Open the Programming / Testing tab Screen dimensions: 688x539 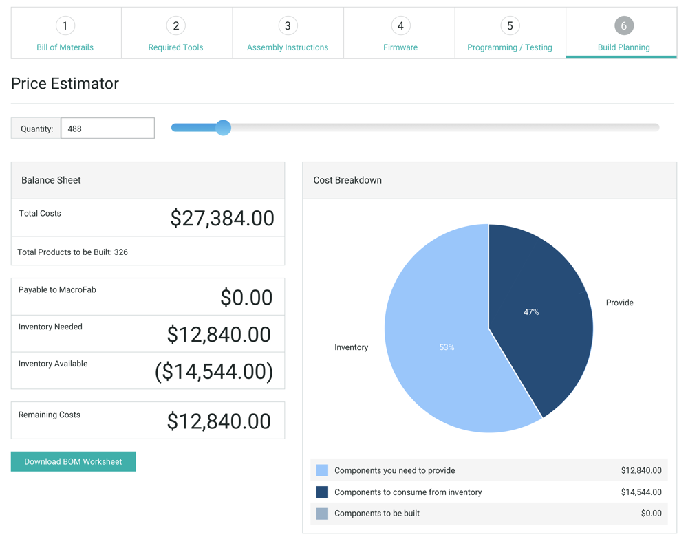pos(510,47)
